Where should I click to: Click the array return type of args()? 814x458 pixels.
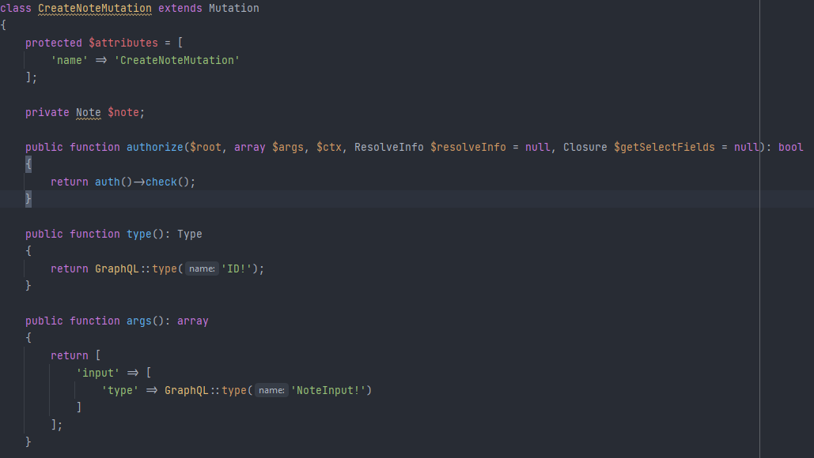pos(192,321)
